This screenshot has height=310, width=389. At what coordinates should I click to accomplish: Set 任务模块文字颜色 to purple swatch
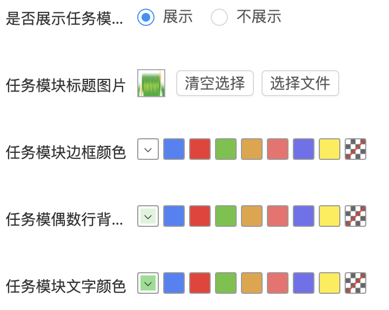point(304,283)
